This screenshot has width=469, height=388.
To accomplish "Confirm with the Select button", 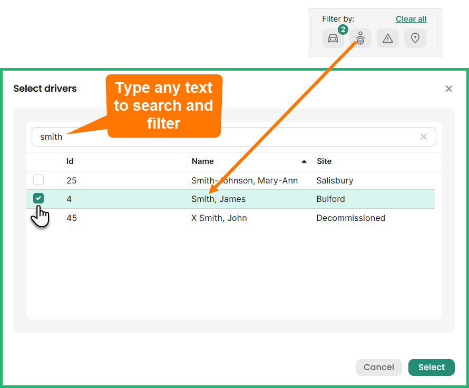I will (x=431, y=367).
